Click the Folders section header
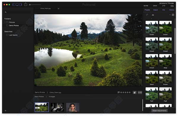This screenshot has height=116, width=178. click(x=7, y=19)
